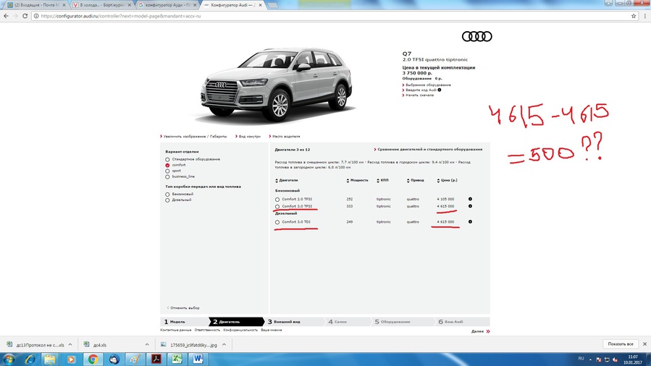Filter by Дизельный fuel type
The height and width of the screenshot is (366, 651).
click(167, 200)
